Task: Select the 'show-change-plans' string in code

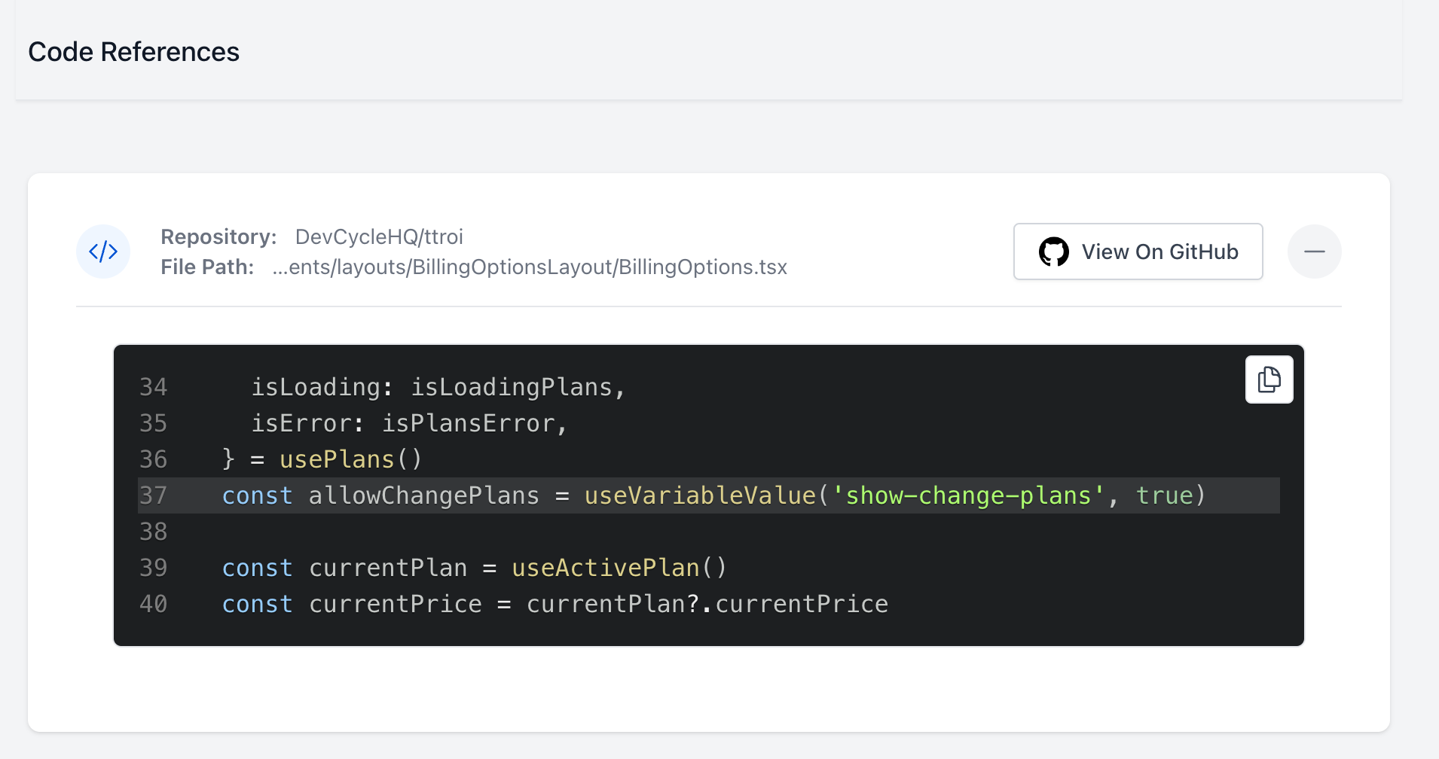Action: tap(967, 495)
